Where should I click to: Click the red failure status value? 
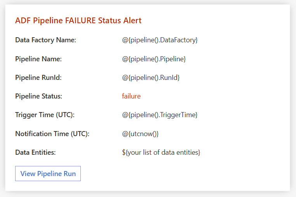(131, 96)
